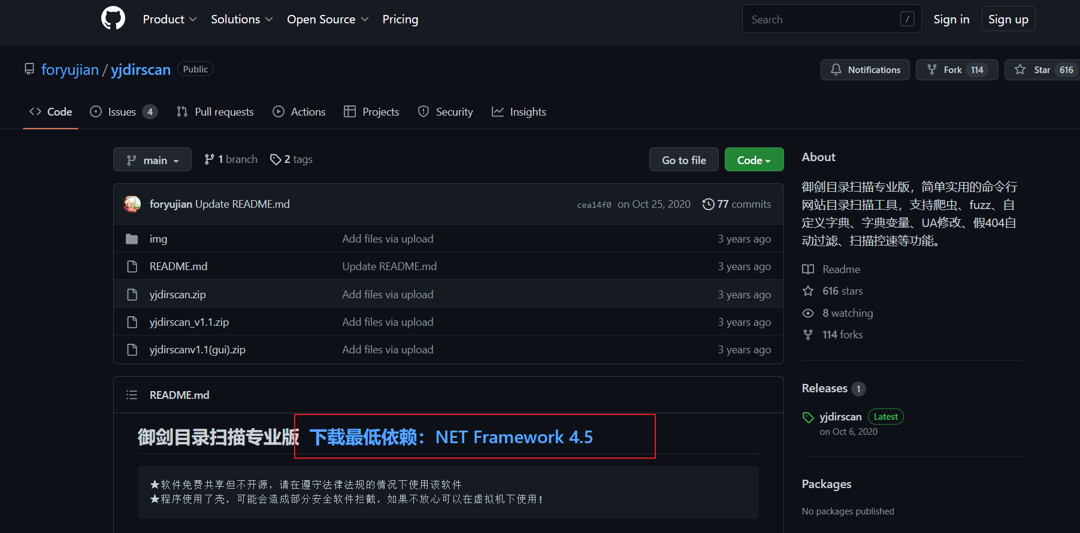Image resolution: width=1080 pixels, height=533 pixels.
Task: Click the file icon for yjdirscan.zip
Action: coord(132,295)
